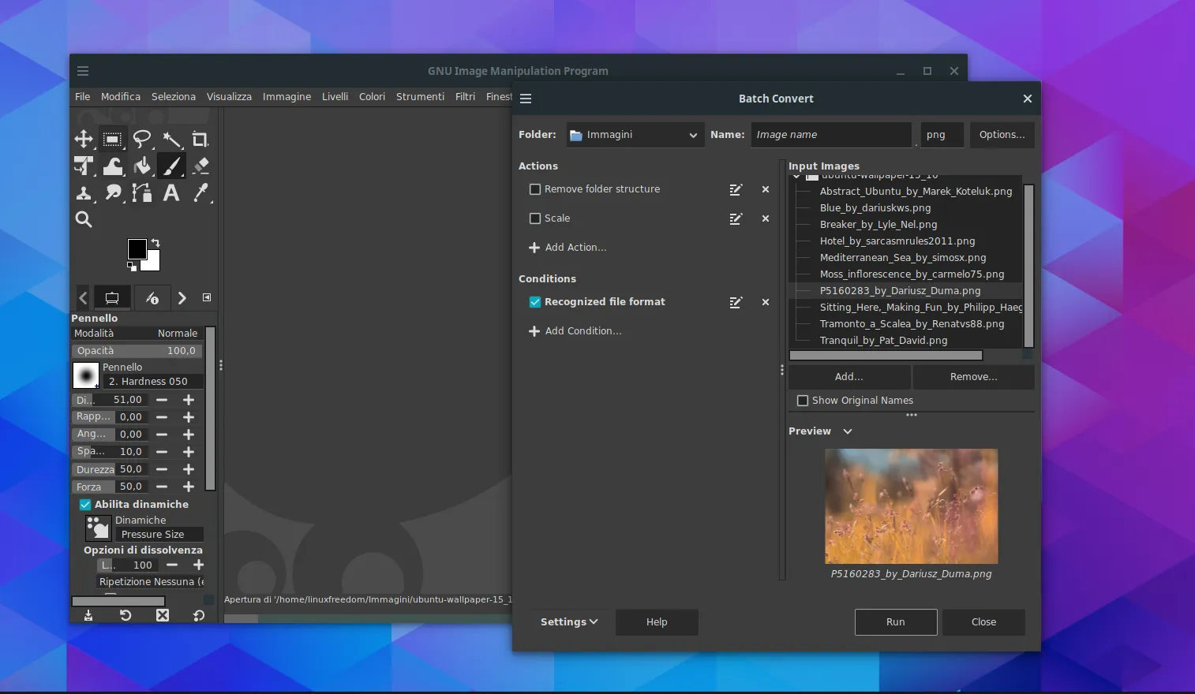
Task: Select the Eraser tool
Action: pyautogui.click(x=200, y=166)
